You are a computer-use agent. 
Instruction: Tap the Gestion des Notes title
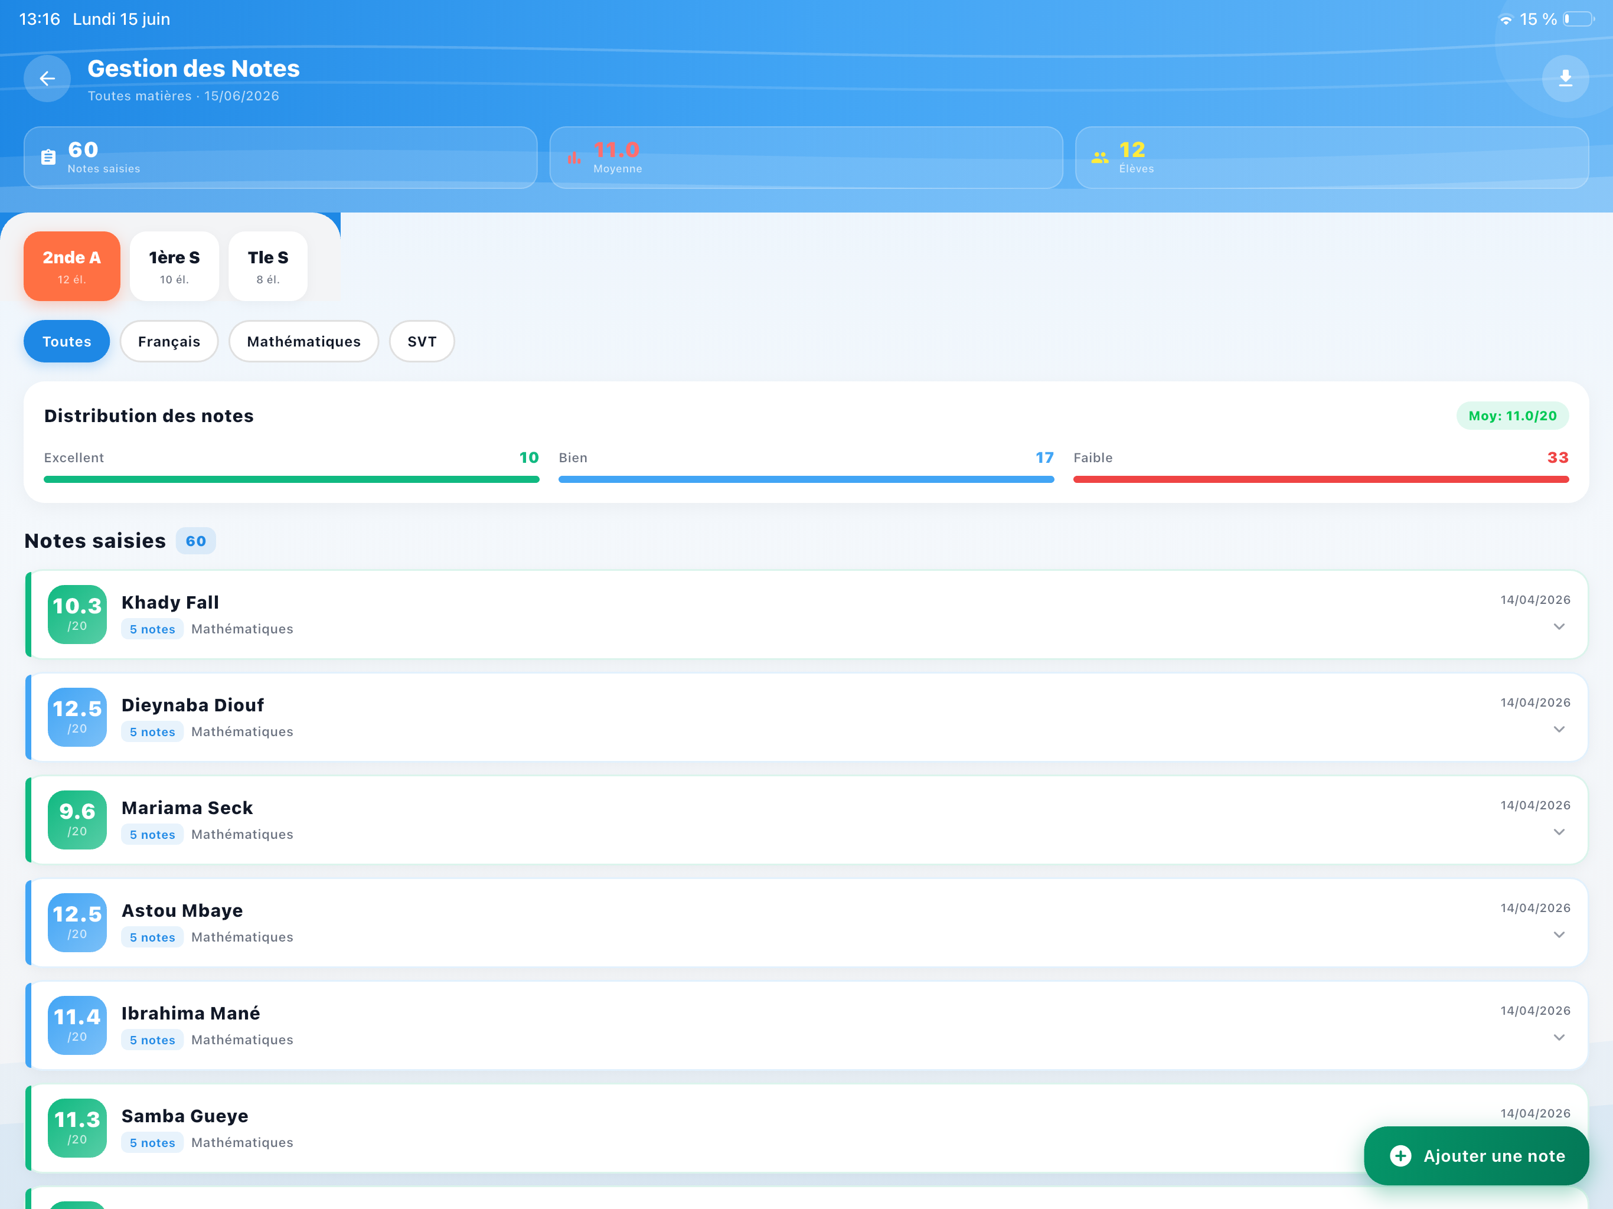[193, 68]
